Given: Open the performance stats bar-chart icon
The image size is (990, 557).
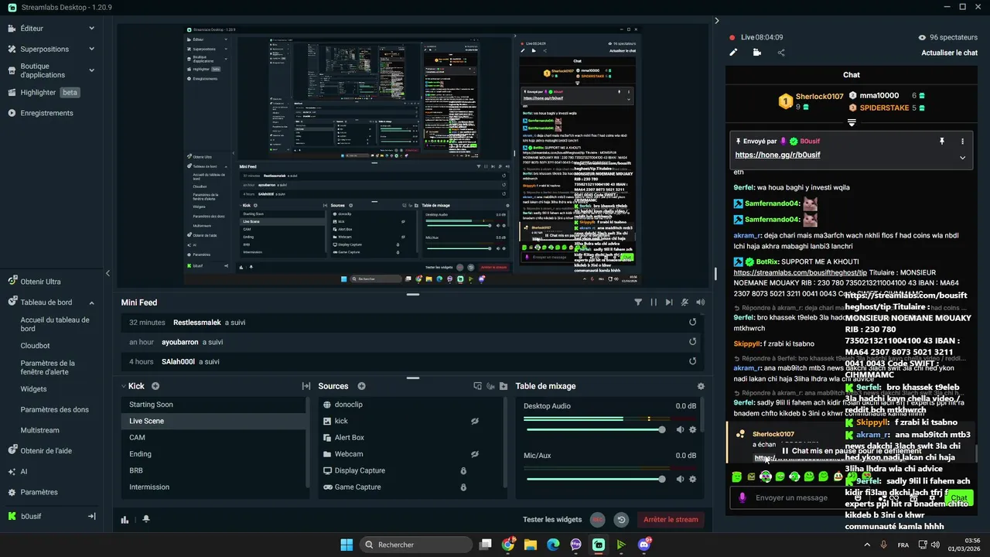Looking at the screenshot, I should [125, 520].
